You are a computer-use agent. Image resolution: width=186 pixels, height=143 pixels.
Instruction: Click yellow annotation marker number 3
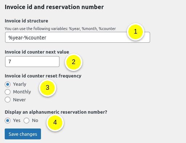tap(47, 88)
